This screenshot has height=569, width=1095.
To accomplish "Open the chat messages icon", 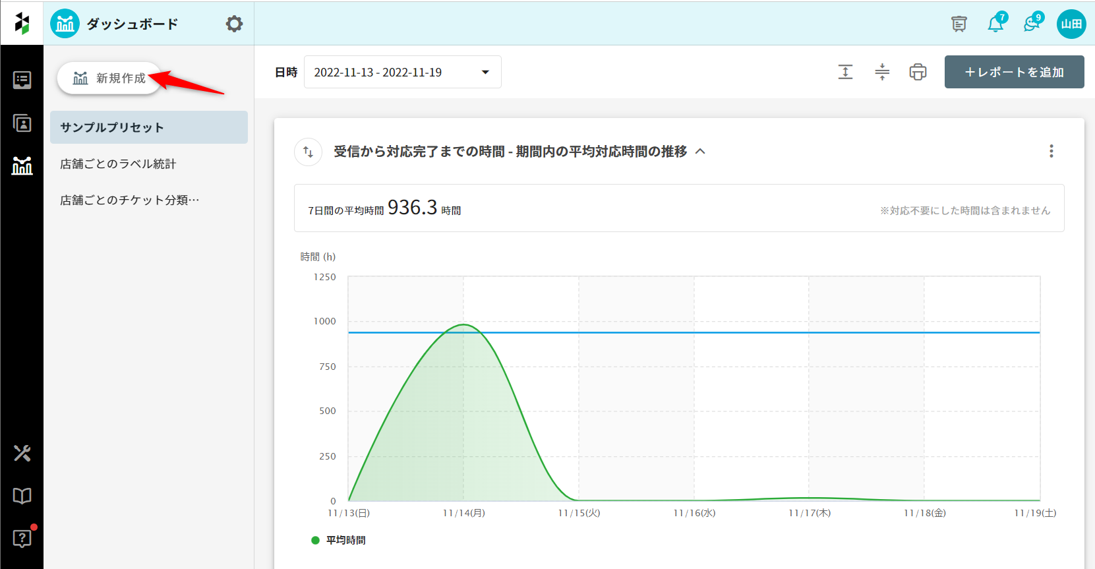I will tap(1032, 24).
